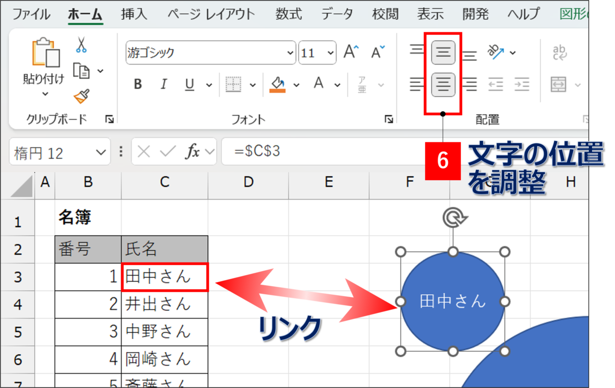Switch to the 校閲 tab

click(x=385, y=14)
